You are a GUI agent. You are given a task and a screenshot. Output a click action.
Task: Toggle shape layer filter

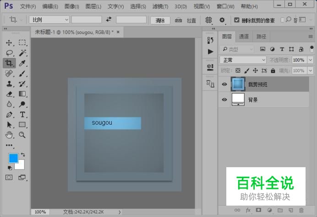(291, 49)
